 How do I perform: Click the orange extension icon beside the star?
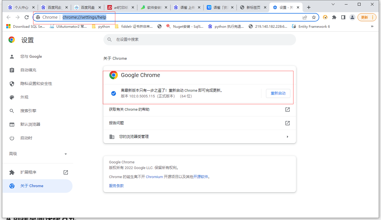coord(325,17)
